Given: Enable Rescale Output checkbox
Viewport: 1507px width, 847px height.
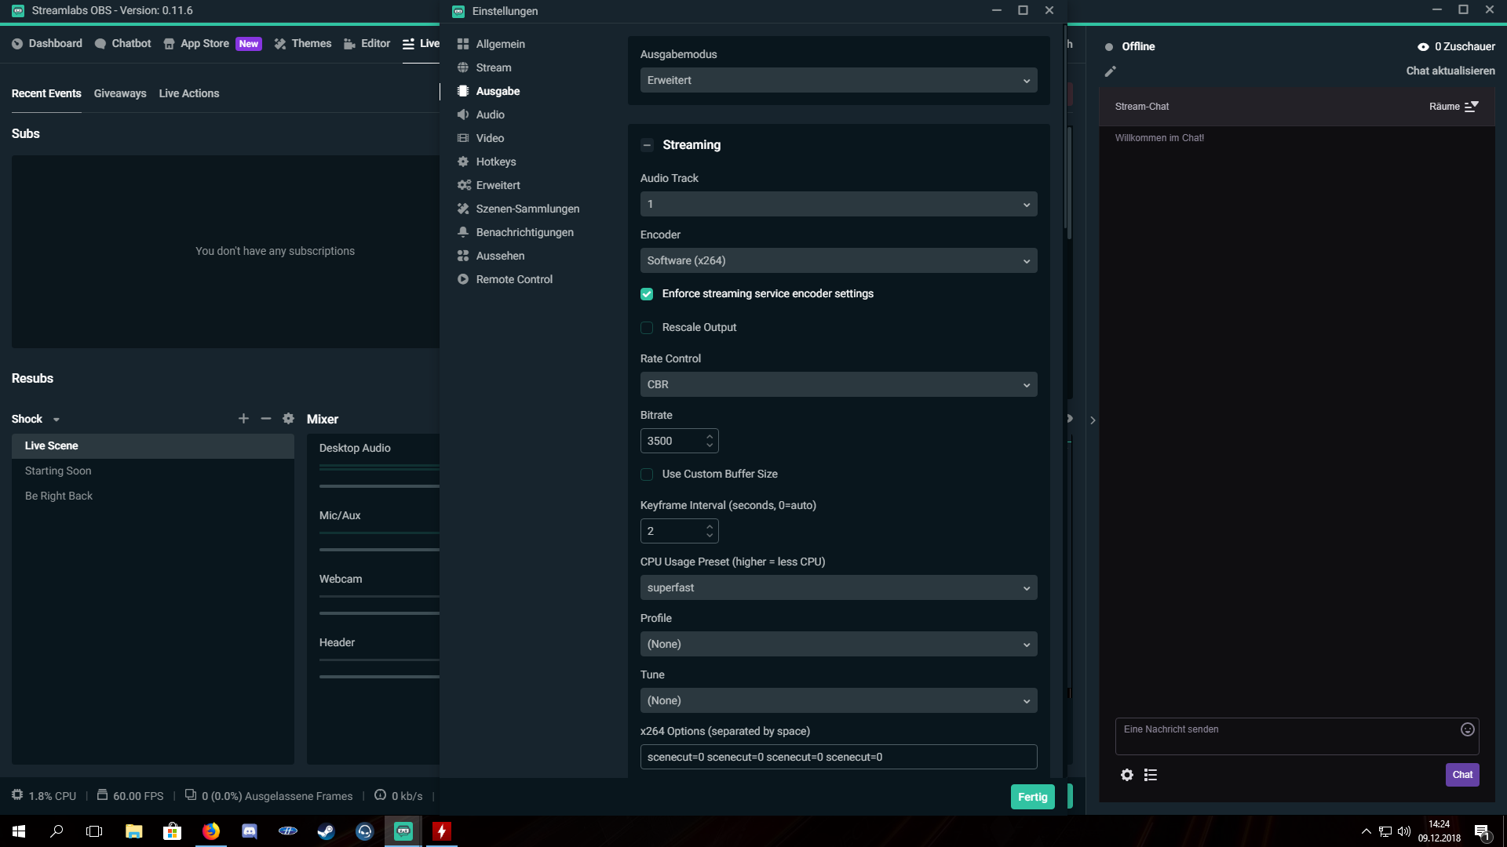Looking at the screenshot, I should pos(647,328).
